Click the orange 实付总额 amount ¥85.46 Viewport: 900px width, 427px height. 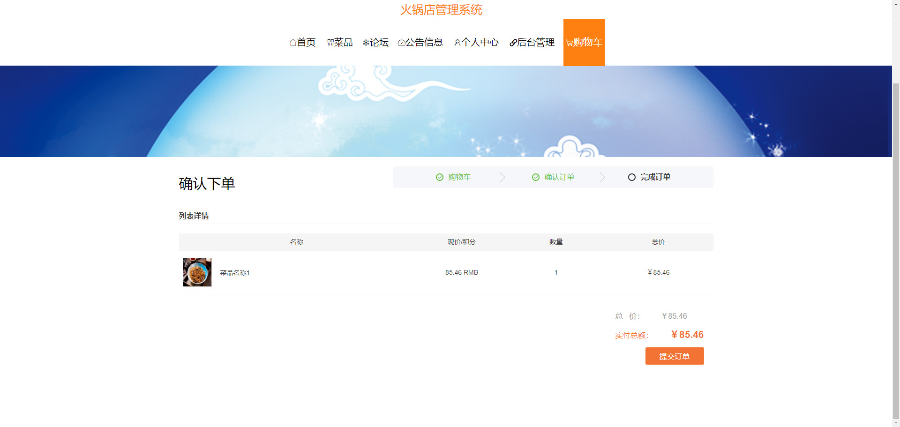[687, 335]
